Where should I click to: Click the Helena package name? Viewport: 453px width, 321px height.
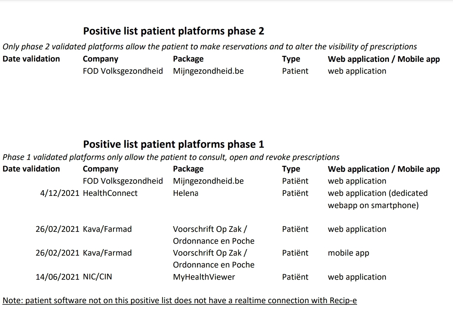coord(186,193)
